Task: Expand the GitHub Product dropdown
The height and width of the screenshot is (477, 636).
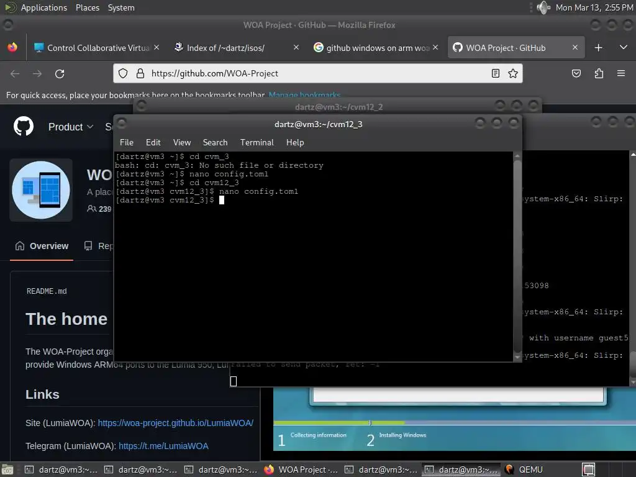Action: click(71, 127)
